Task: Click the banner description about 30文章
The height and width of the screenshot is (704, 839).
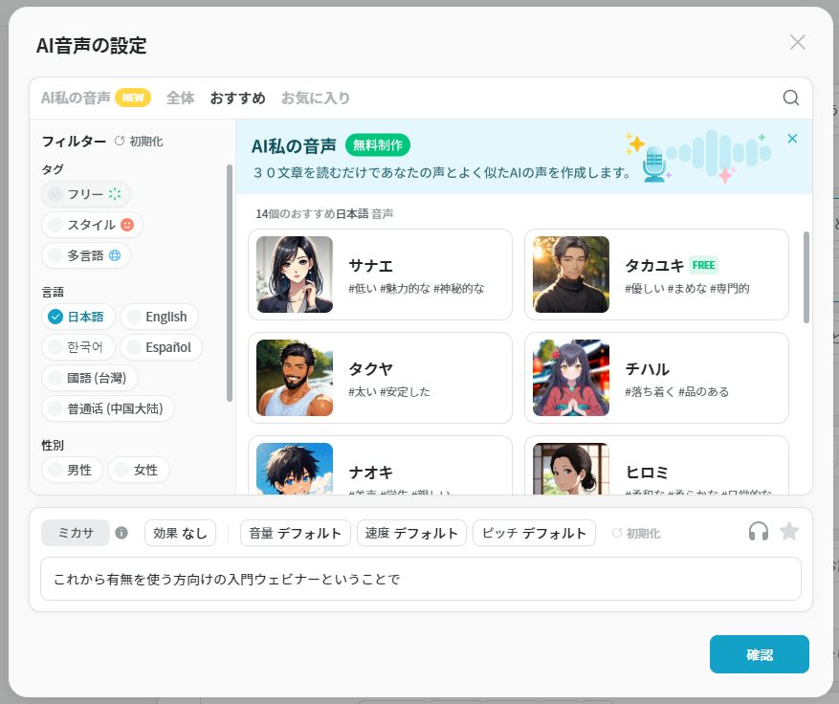Action: pos(442,173)
